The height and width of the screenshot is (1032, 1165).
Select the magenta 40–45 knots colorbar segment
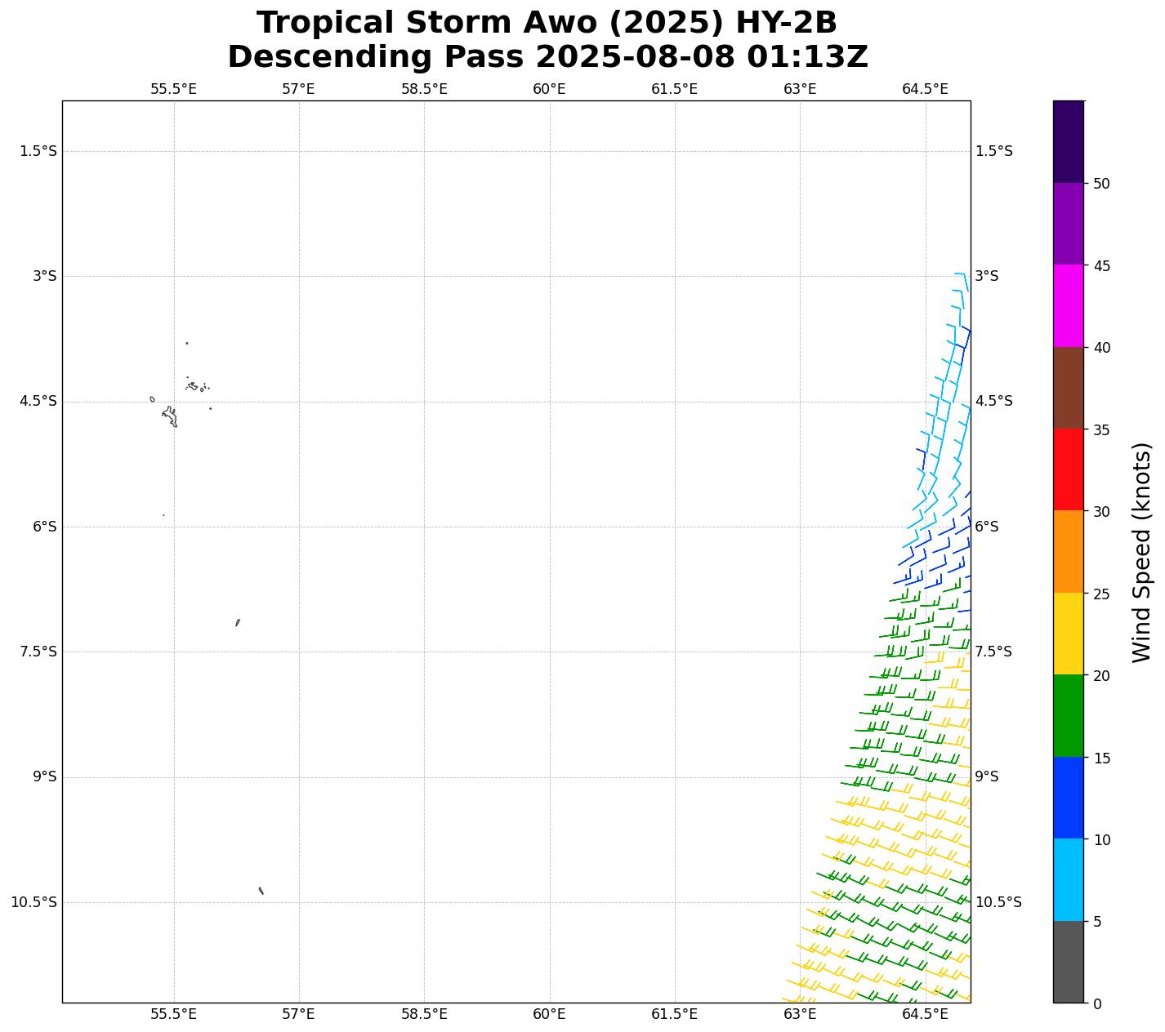point(1068,305)
